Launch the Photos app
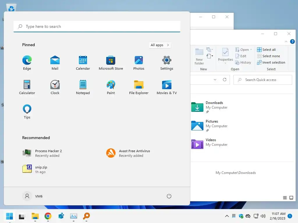 139,63
